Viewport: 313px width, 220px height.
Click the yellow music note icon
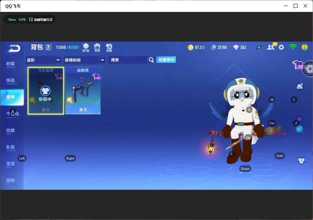(305, 47)
